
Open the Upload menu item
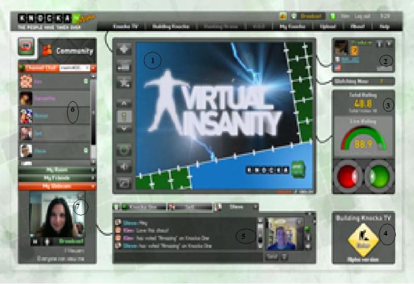(328, 26)
